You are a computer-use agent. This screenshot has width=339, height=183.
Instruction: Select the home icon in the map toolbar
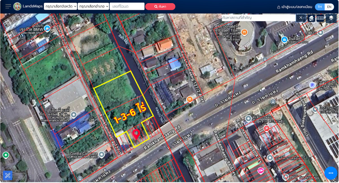pyautogui.click(x=311, y=18)
